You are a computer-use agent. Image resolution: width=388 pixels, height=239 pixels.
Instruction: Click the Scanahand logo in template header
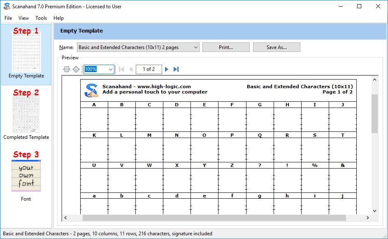[x=91, y=90]
